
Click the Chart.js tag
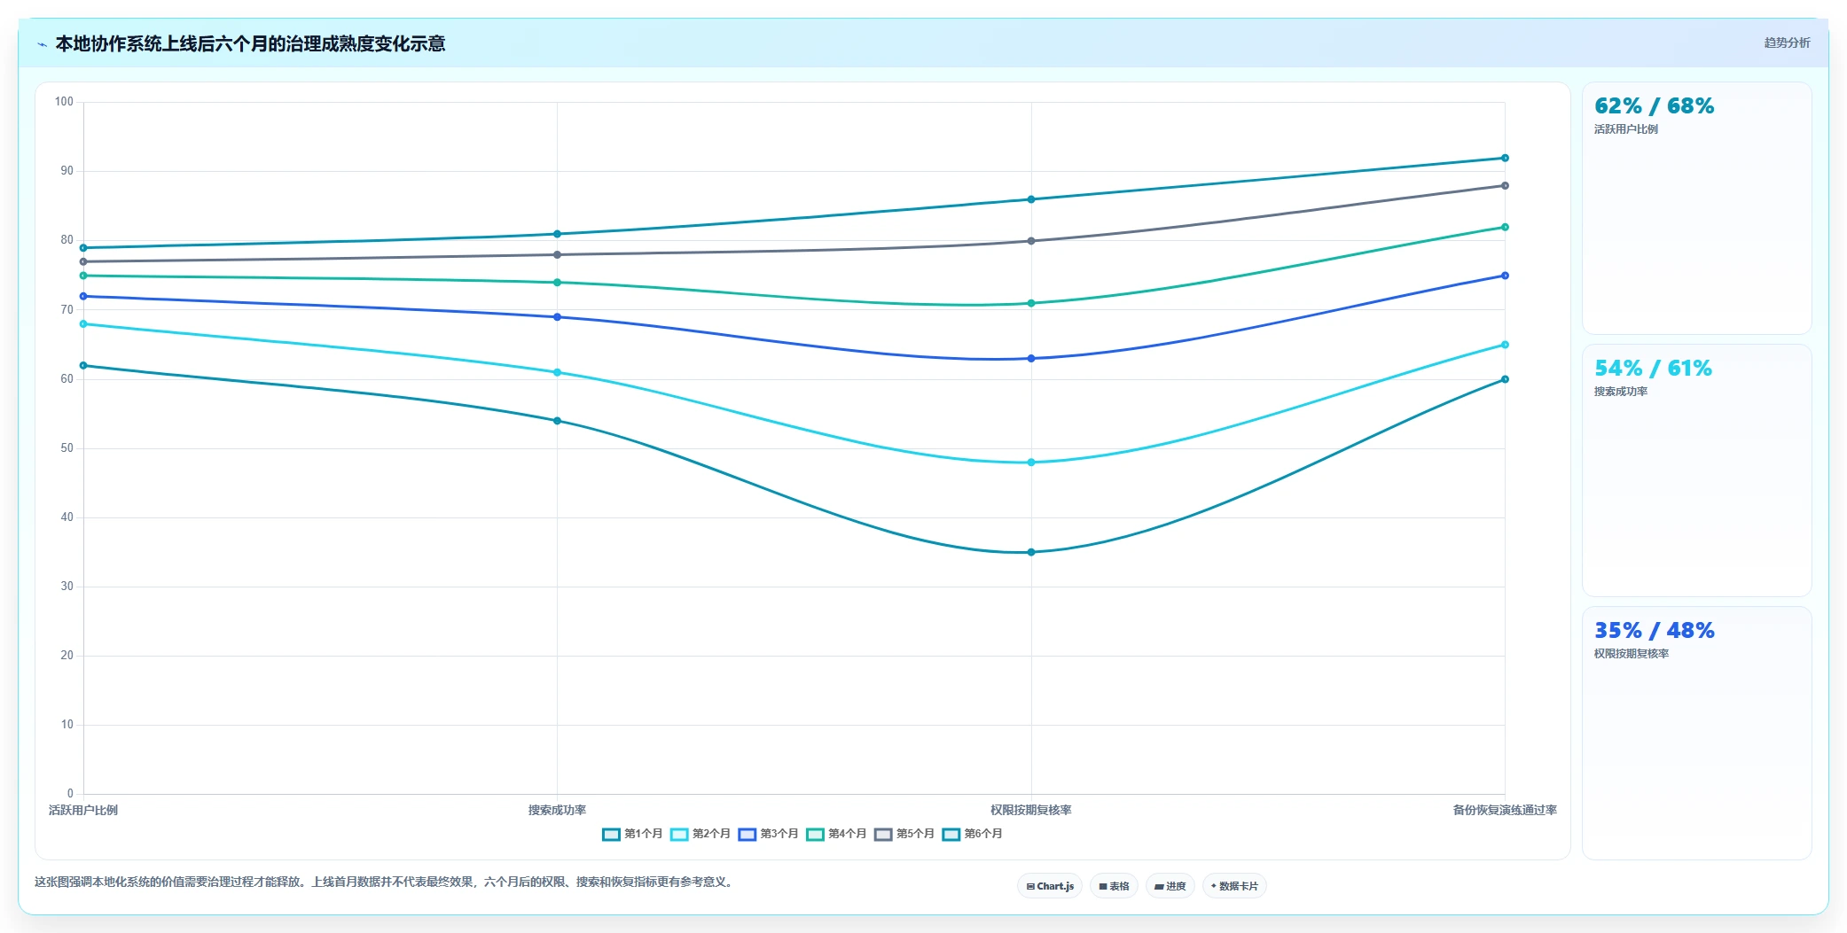[x=1050, y=886]
